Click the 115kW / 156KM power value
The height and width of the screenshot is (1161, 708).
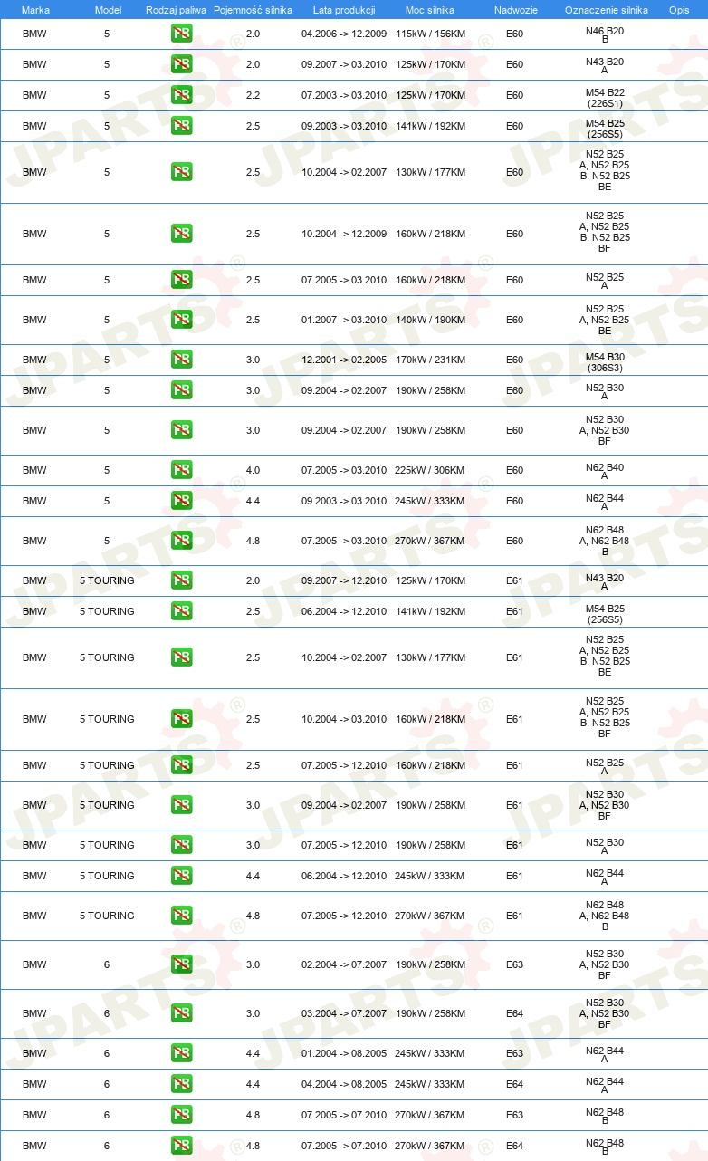point(430,34)
